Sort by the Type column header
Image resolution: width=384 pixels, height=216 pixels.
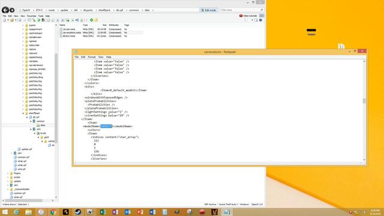coord(85,25)
